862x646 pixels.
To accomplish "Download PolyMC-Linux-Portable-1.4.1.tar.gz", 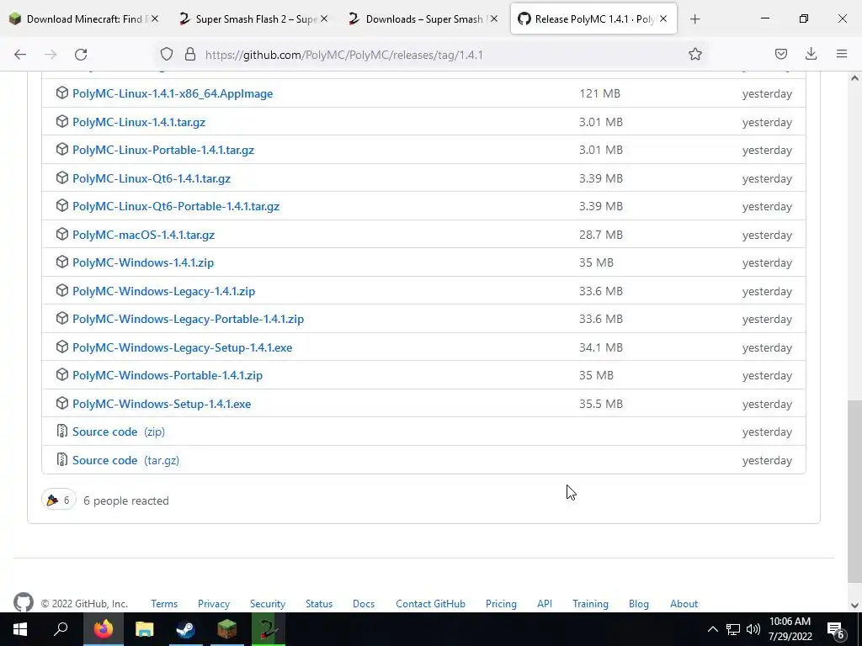I will tap(163, 150).
